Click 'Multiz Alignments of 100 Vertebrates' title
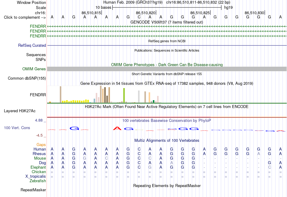Image resolution: width=287 pixels, height=197 pixels. (x=167, y=141)
